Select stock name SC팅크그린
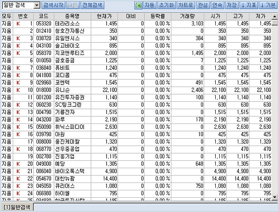Image resolution: width=279 pixels, height=212 pixels. tap(68, 105)
